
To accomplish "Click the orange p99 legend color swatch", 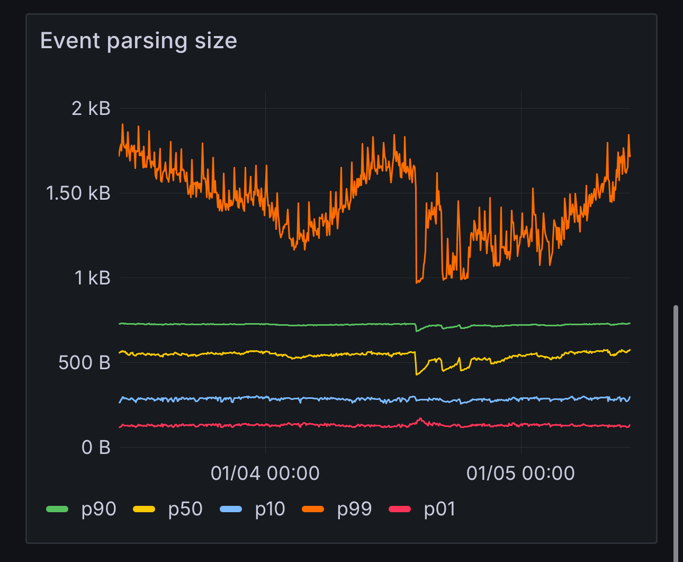I will 313,509.
